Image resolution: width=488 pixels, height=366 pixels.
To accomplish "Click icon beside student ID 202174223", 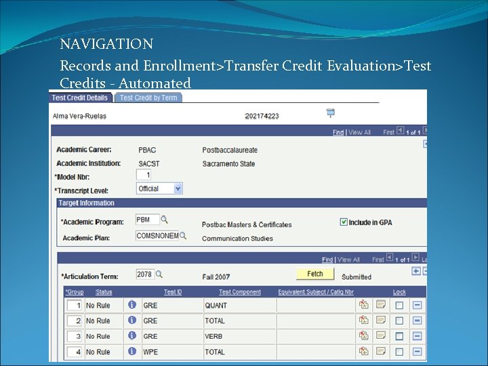I will click(331, 113).
